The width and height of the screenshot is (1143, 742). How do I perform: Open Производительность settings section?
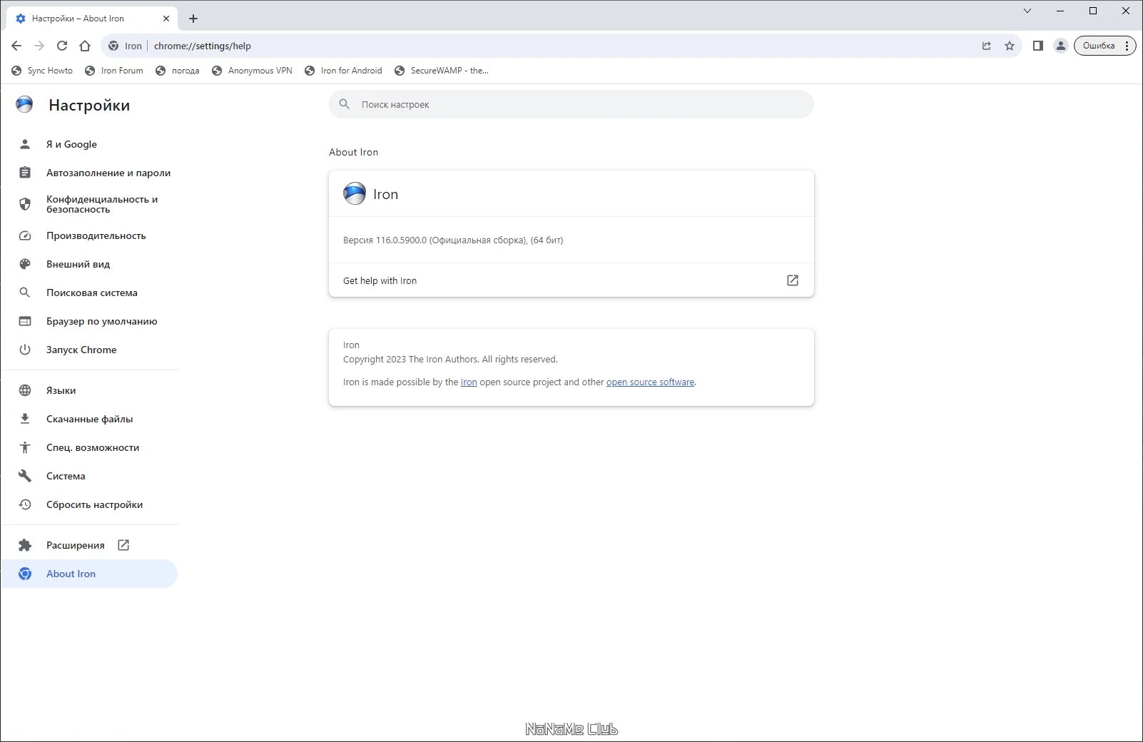coord(89,235)
